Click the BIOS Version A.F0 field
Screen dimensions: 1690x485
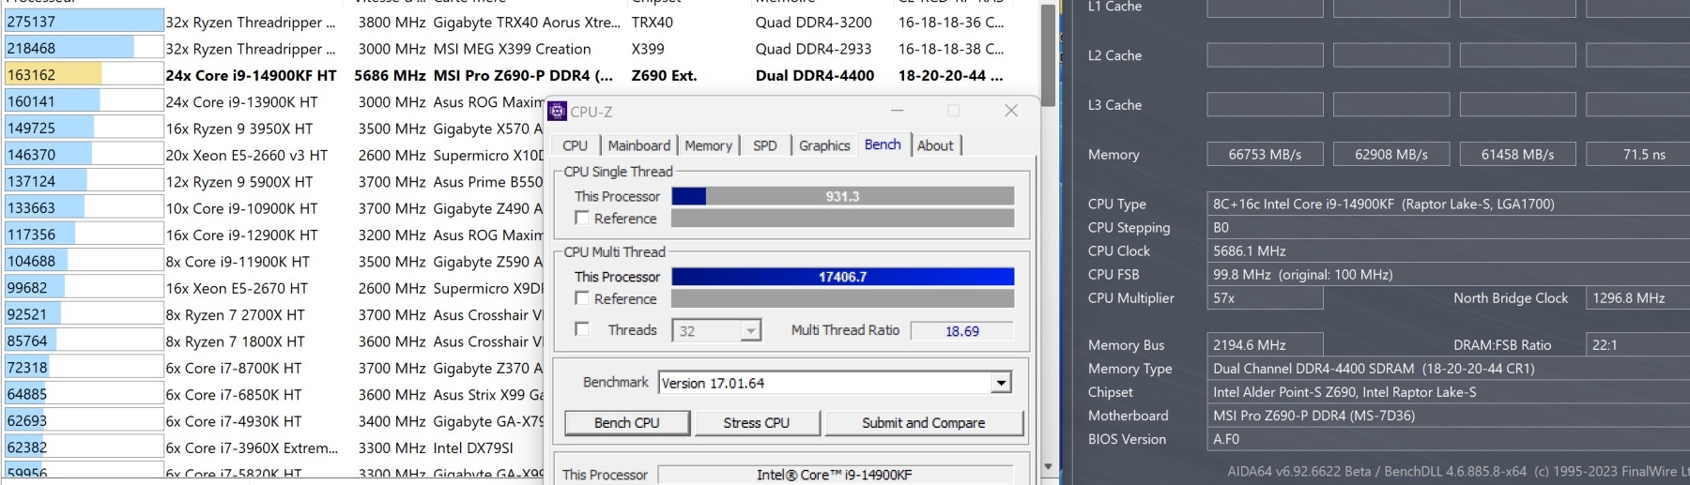(x=1448, y=438)
